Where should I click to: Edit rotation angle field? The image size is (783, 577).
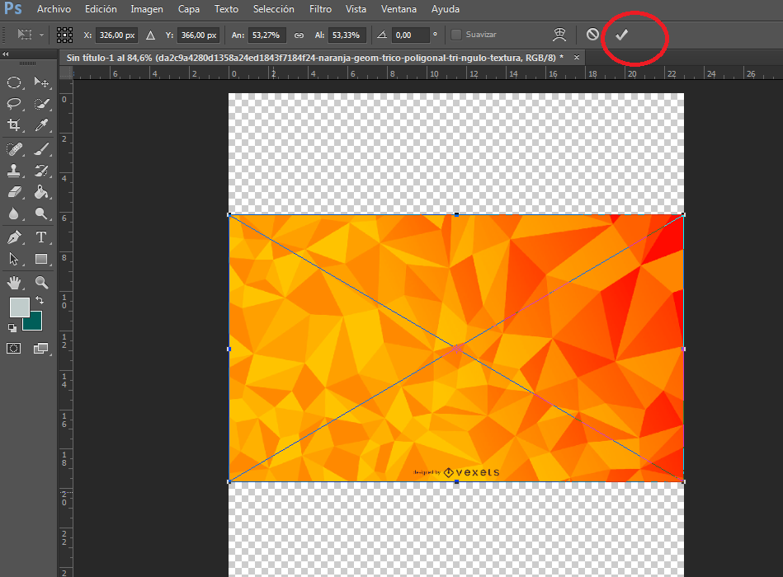point(410,35)
